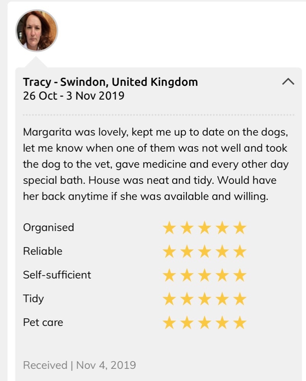Click the first star of the Self-sufficient rating
Screen dimensions: 306x381
169,275
